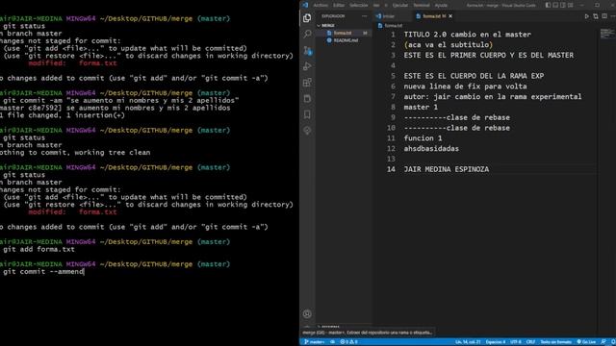Screen dimensions: 616x346
Task: Click the open changes icon beside Run
Action: [x=596, y=16]
